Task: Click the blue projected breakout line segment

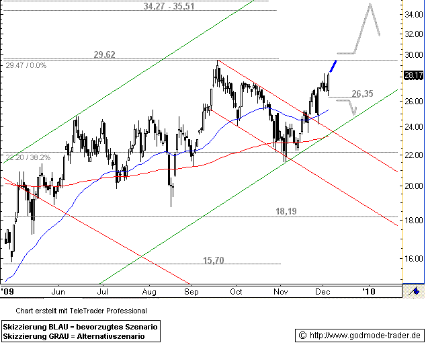Action: tap(333, 66)
